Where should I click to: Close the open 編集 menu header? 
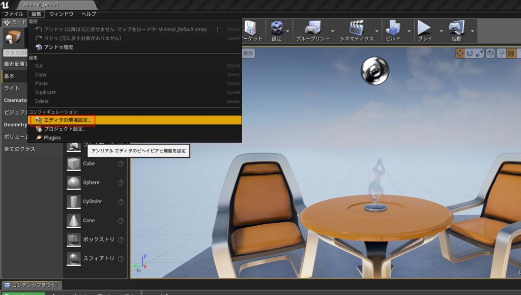click(x=36, y=14)
